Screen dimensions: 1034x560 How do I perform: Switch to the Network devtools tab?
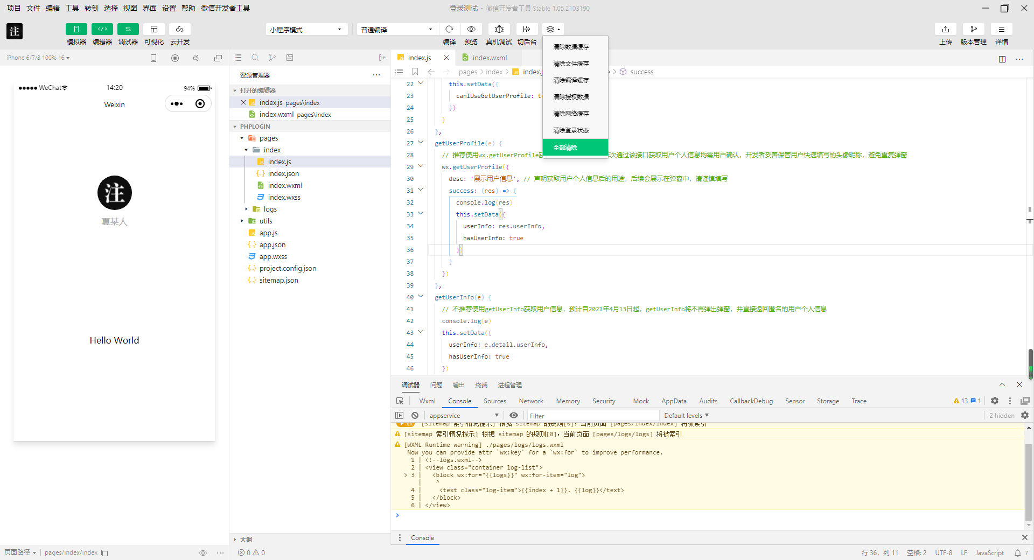(x=531, y=401)
